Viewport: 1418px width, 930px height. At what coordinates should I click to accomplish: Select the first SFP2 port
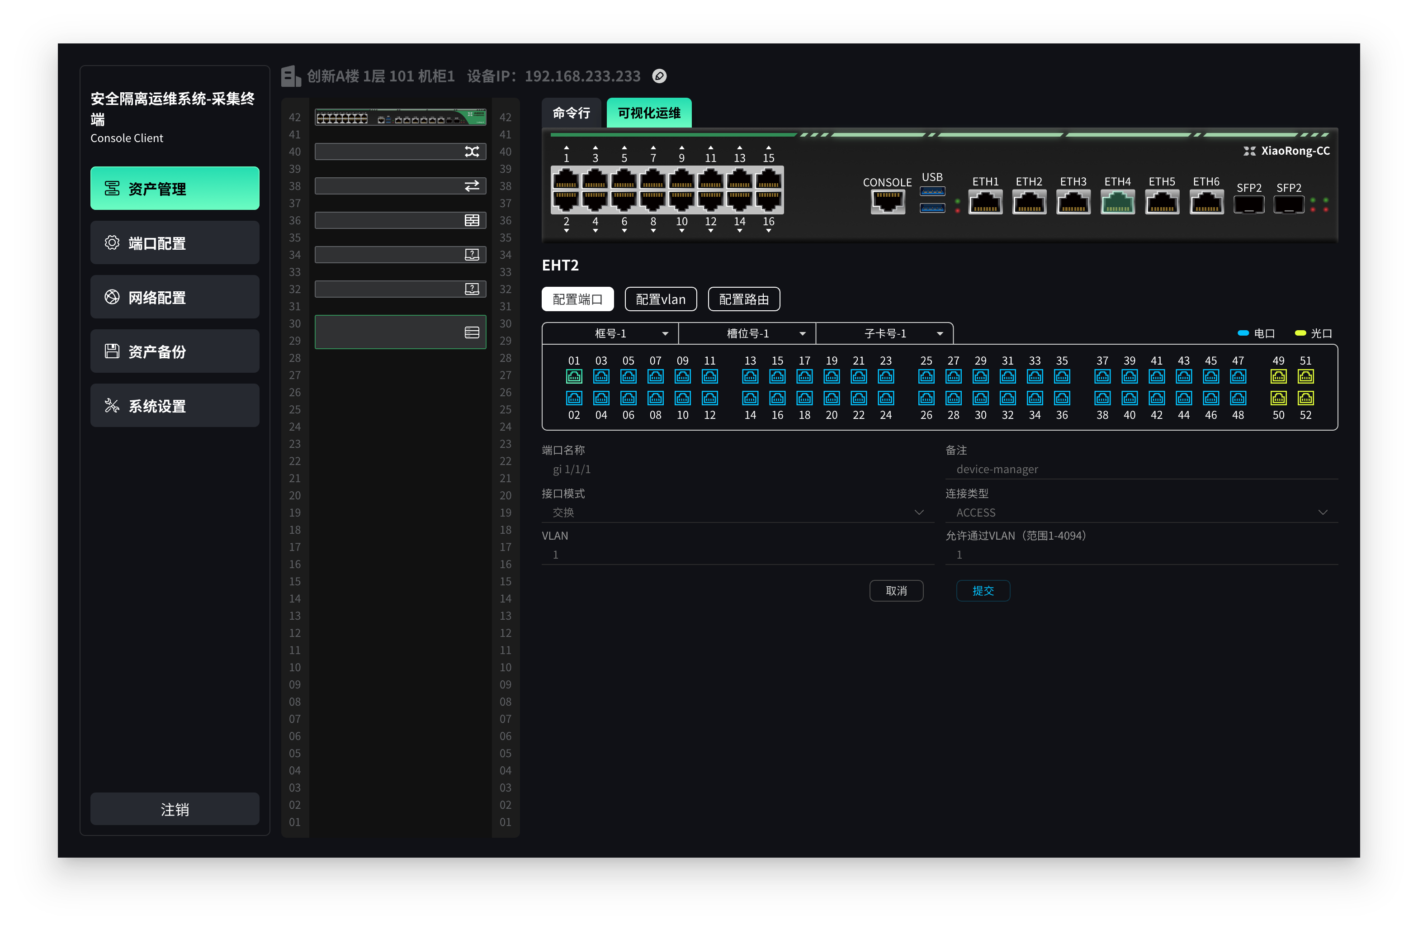click(x=1249, y=204)
